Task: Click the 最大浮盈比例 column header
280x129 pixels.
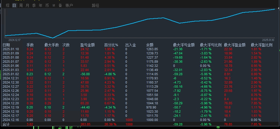Action: 262,45
